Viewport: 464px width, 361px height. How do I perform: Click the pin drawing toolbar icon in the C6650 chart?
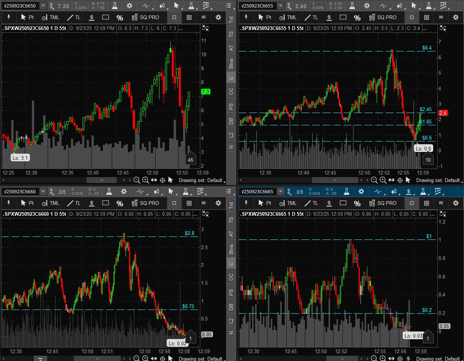(8, 17)
